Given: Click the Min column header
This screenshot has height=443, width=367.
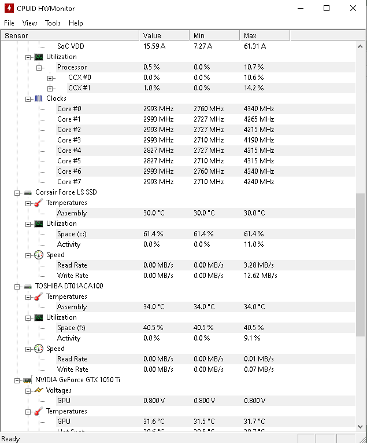Looking at the screenshot, I should coord(214,35).
